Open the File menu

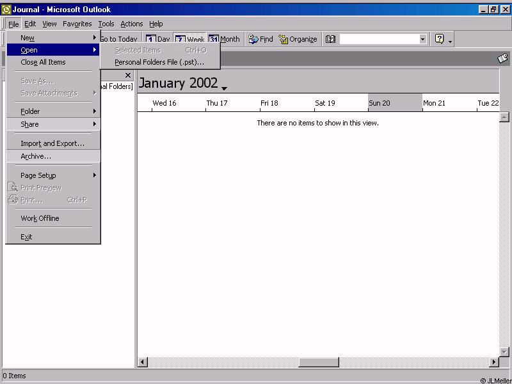[x=13, y=24]
